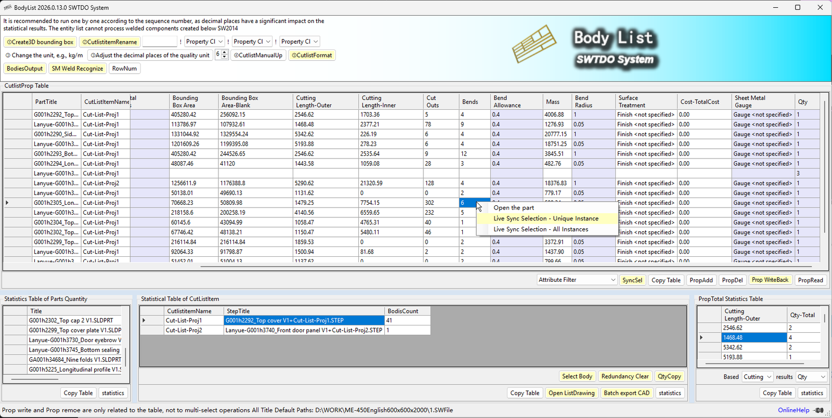The width and height of the screenshot is (832, 418).
Task: Open the first Property Cl dropdown
Action: click(204, 42)
